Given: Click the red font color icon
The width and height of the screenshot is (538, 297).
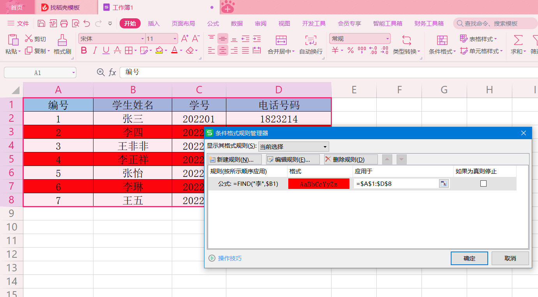Looking at the screenshot, I should coord(174,51).
